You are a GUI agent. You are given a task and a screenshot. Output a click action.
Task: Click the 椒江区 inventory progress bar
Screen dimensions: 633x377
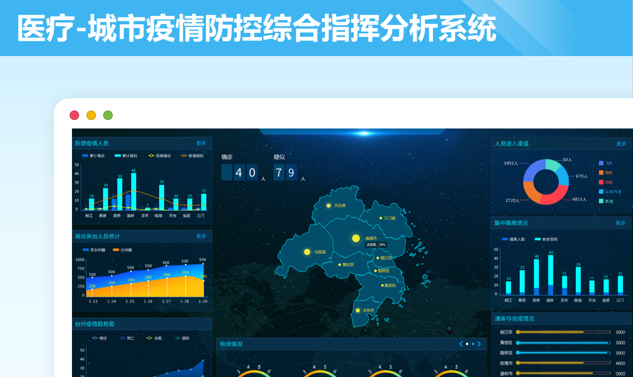coord(563,332)
